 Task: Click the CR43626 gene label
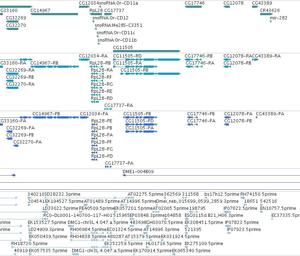pos(270,10)
